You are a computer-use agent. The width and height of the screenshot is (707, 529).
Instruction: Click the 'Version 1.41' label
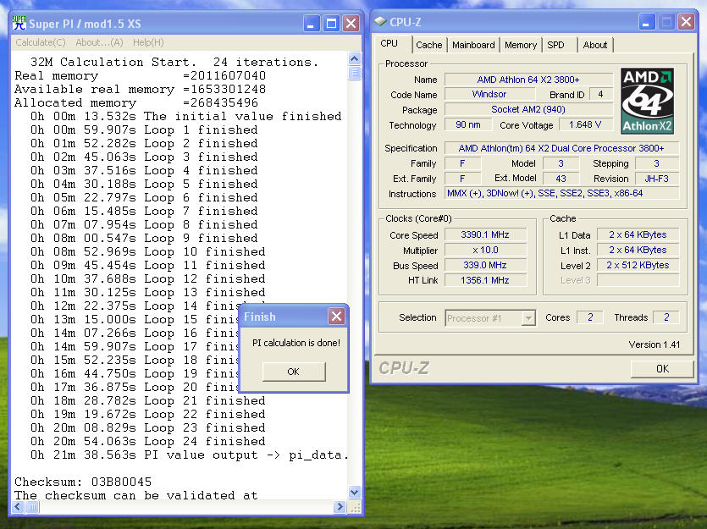pyautogui.click(x=655, y=344)
